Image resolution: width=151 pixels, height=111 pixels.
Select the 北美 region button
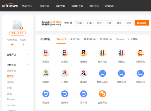coord(79,23)
